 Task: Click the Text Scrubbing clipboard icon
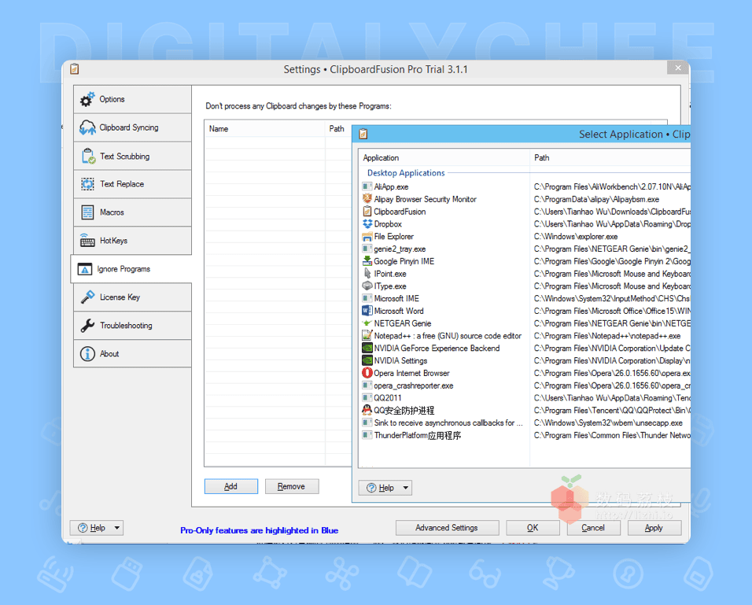(88, 156)
